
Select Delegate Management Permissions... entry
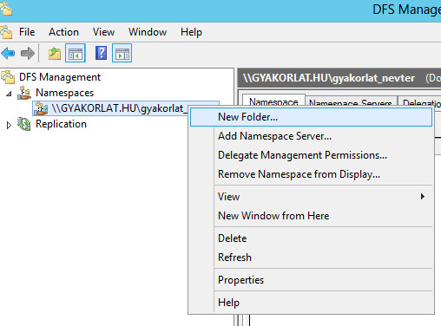pyautogui.click(x=311, y=155)
